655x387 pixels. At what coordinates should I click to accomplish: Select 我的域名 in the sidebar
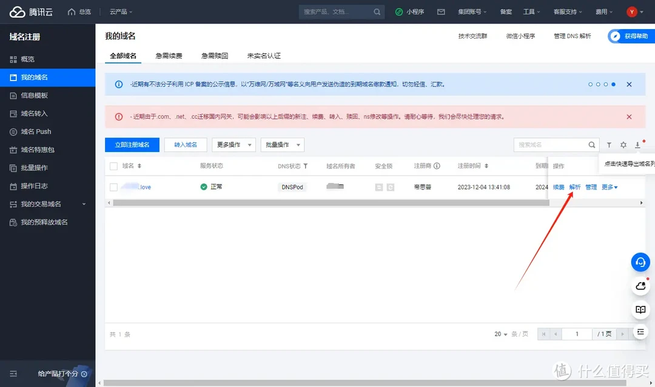(48, 77)
